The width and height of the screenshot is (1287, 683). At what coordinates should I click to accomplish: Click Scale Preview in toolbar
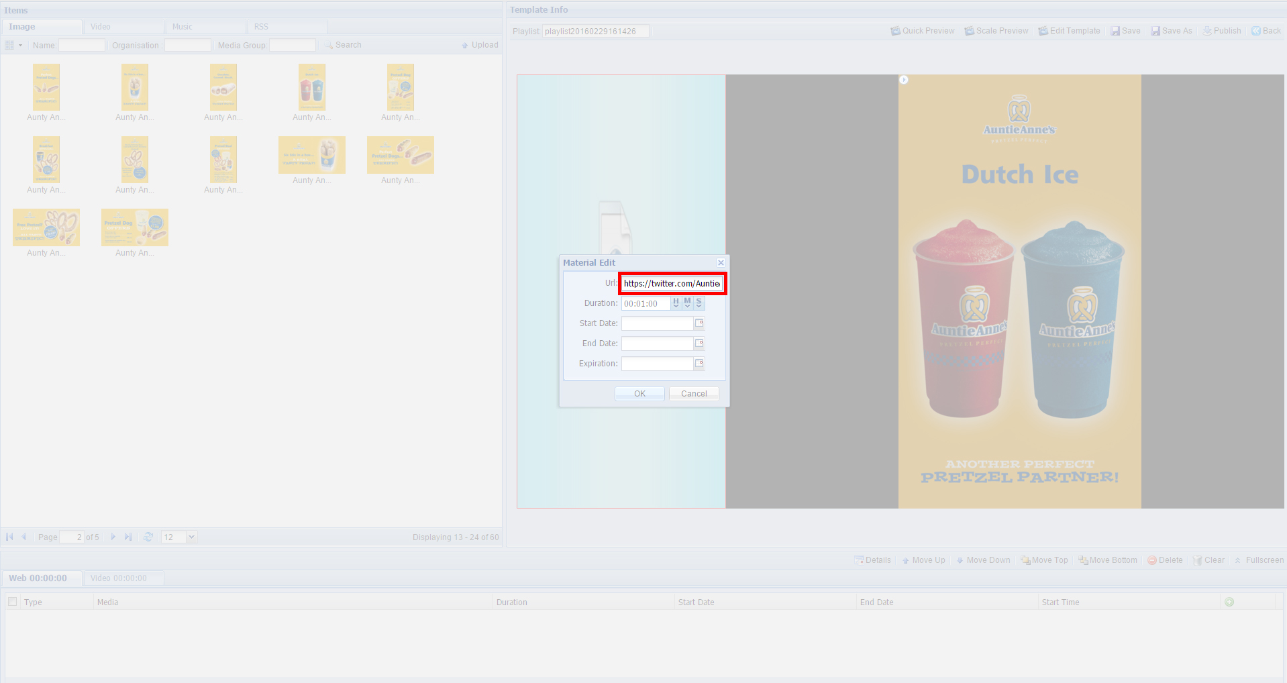tap(996, 31)
